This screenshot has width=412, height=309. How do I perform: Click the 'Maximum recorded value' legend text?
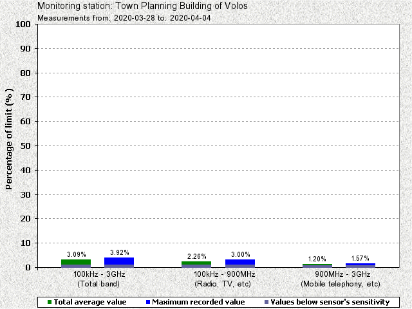pyautogui.click(x=198, y=302)
